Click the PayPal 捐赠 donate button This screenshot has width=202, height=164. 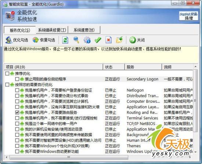189,16
